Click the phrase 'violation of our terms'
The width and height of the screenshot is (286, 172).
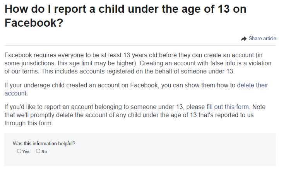[138, 67]
